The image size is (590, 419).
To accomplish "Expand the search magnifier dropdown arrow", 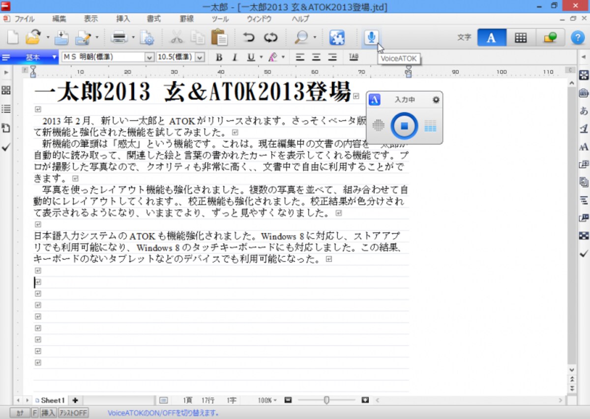I will pos(314,38).
